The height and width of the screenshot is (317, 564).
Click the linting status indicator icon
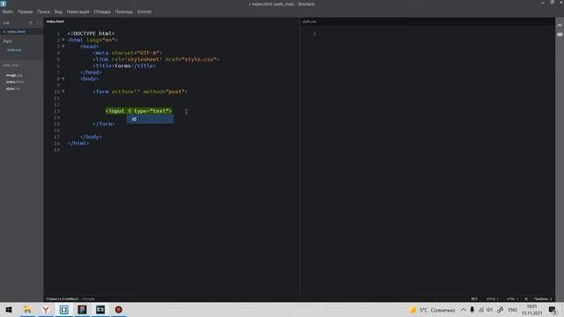coord(526,299)
